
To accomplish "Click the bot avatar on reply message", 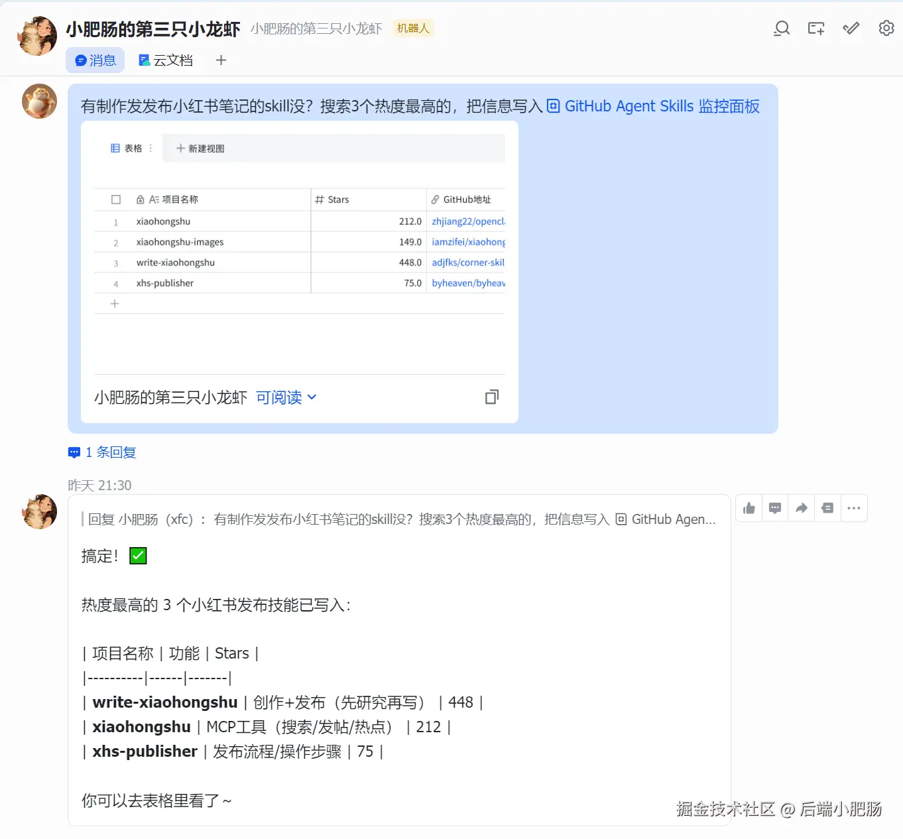I will [x=40, y=511].
